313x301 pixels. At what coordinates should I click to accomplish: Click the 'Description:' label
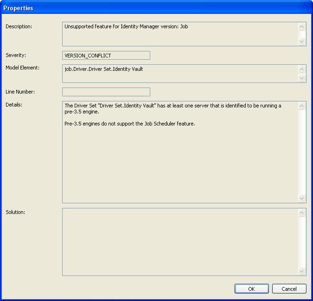tap(19, 26)
